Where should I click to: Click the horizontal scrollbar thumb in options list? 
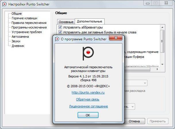click(x=137, y=69)
